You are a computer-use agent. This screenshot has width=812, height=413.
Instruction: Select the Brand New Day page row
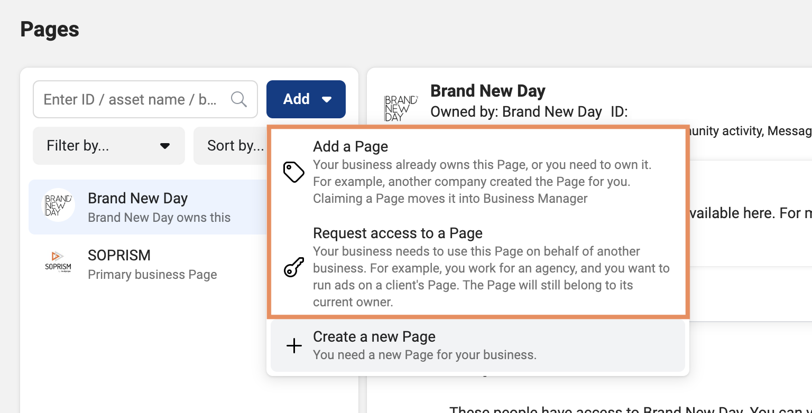click(148, 207)
